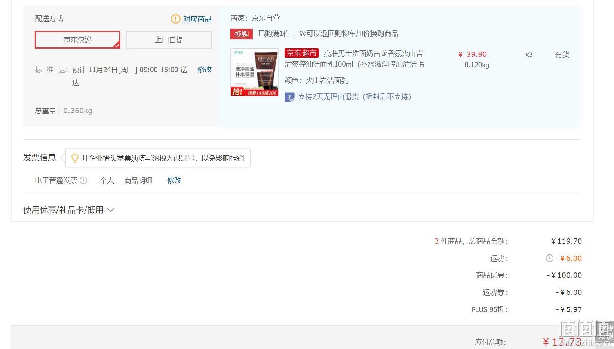614x349 pixels.
Task: Click the 7-day return shield icon
Action: click(289, 97)
